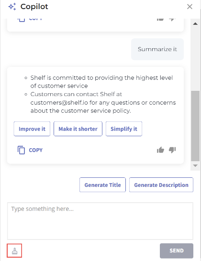The image size is (201, 261).
Task: Click the scrollbar down arrow
Action: (195, 165)
